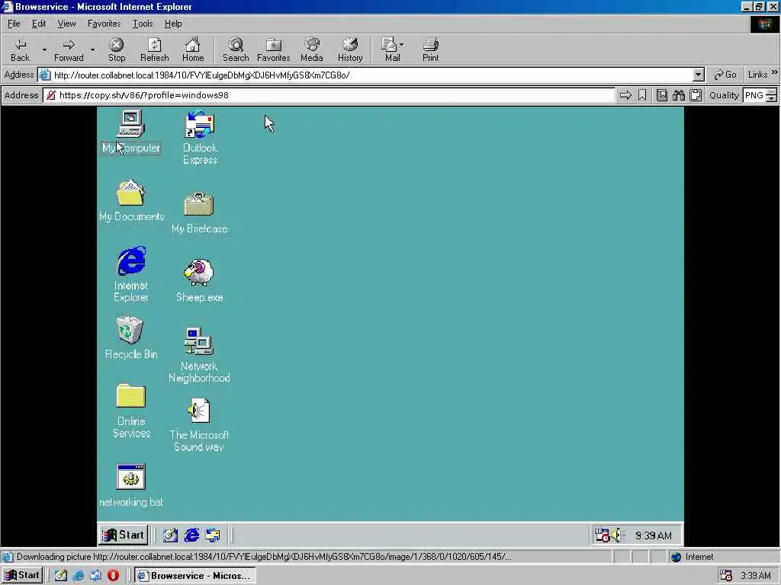Show the History pane
Image resolution: width=781 pixels, height=585 pixels.
(350, 50)
